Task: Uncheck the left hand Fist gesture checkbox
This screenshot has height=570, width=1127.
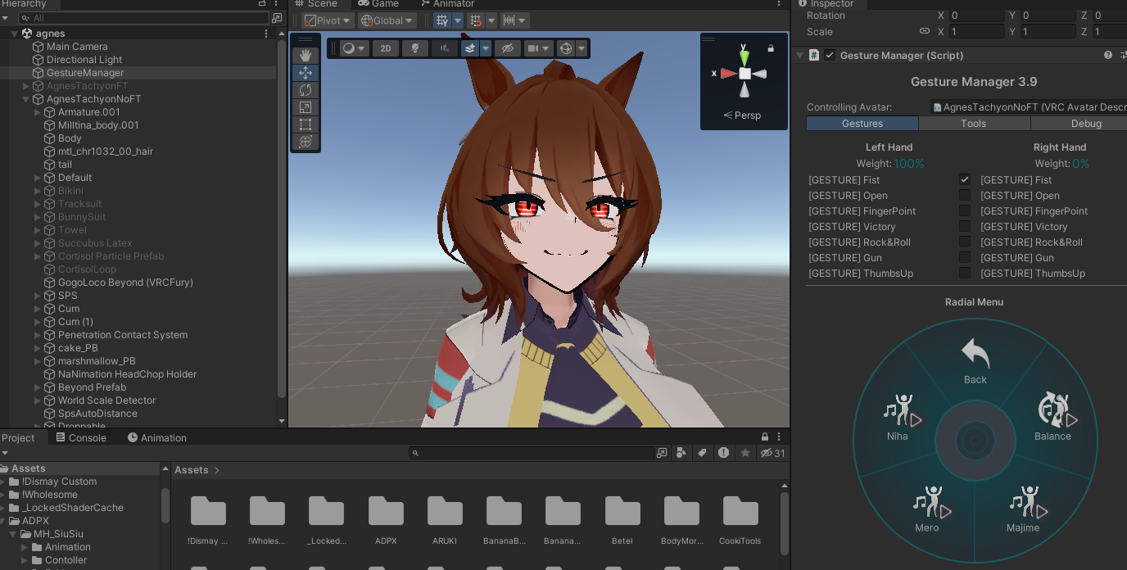Action: tap(965, 180)
